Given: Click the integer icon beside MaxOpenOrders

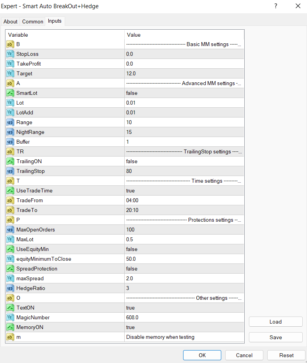Looking at the screenshot, I should (x=10, y=230).
